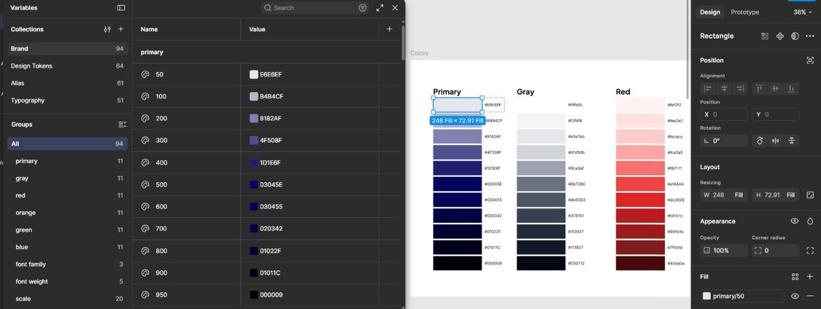This screenshot has height=309, width=821.
Task: Switch to the Prototype tab
Action: (x=745, y=12)
